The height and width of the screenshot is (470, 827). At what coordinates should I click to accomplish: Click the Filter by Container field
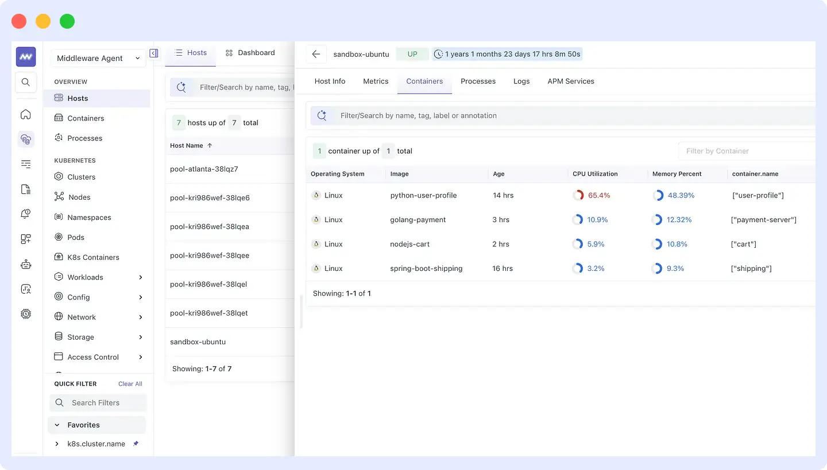point(747,151)
